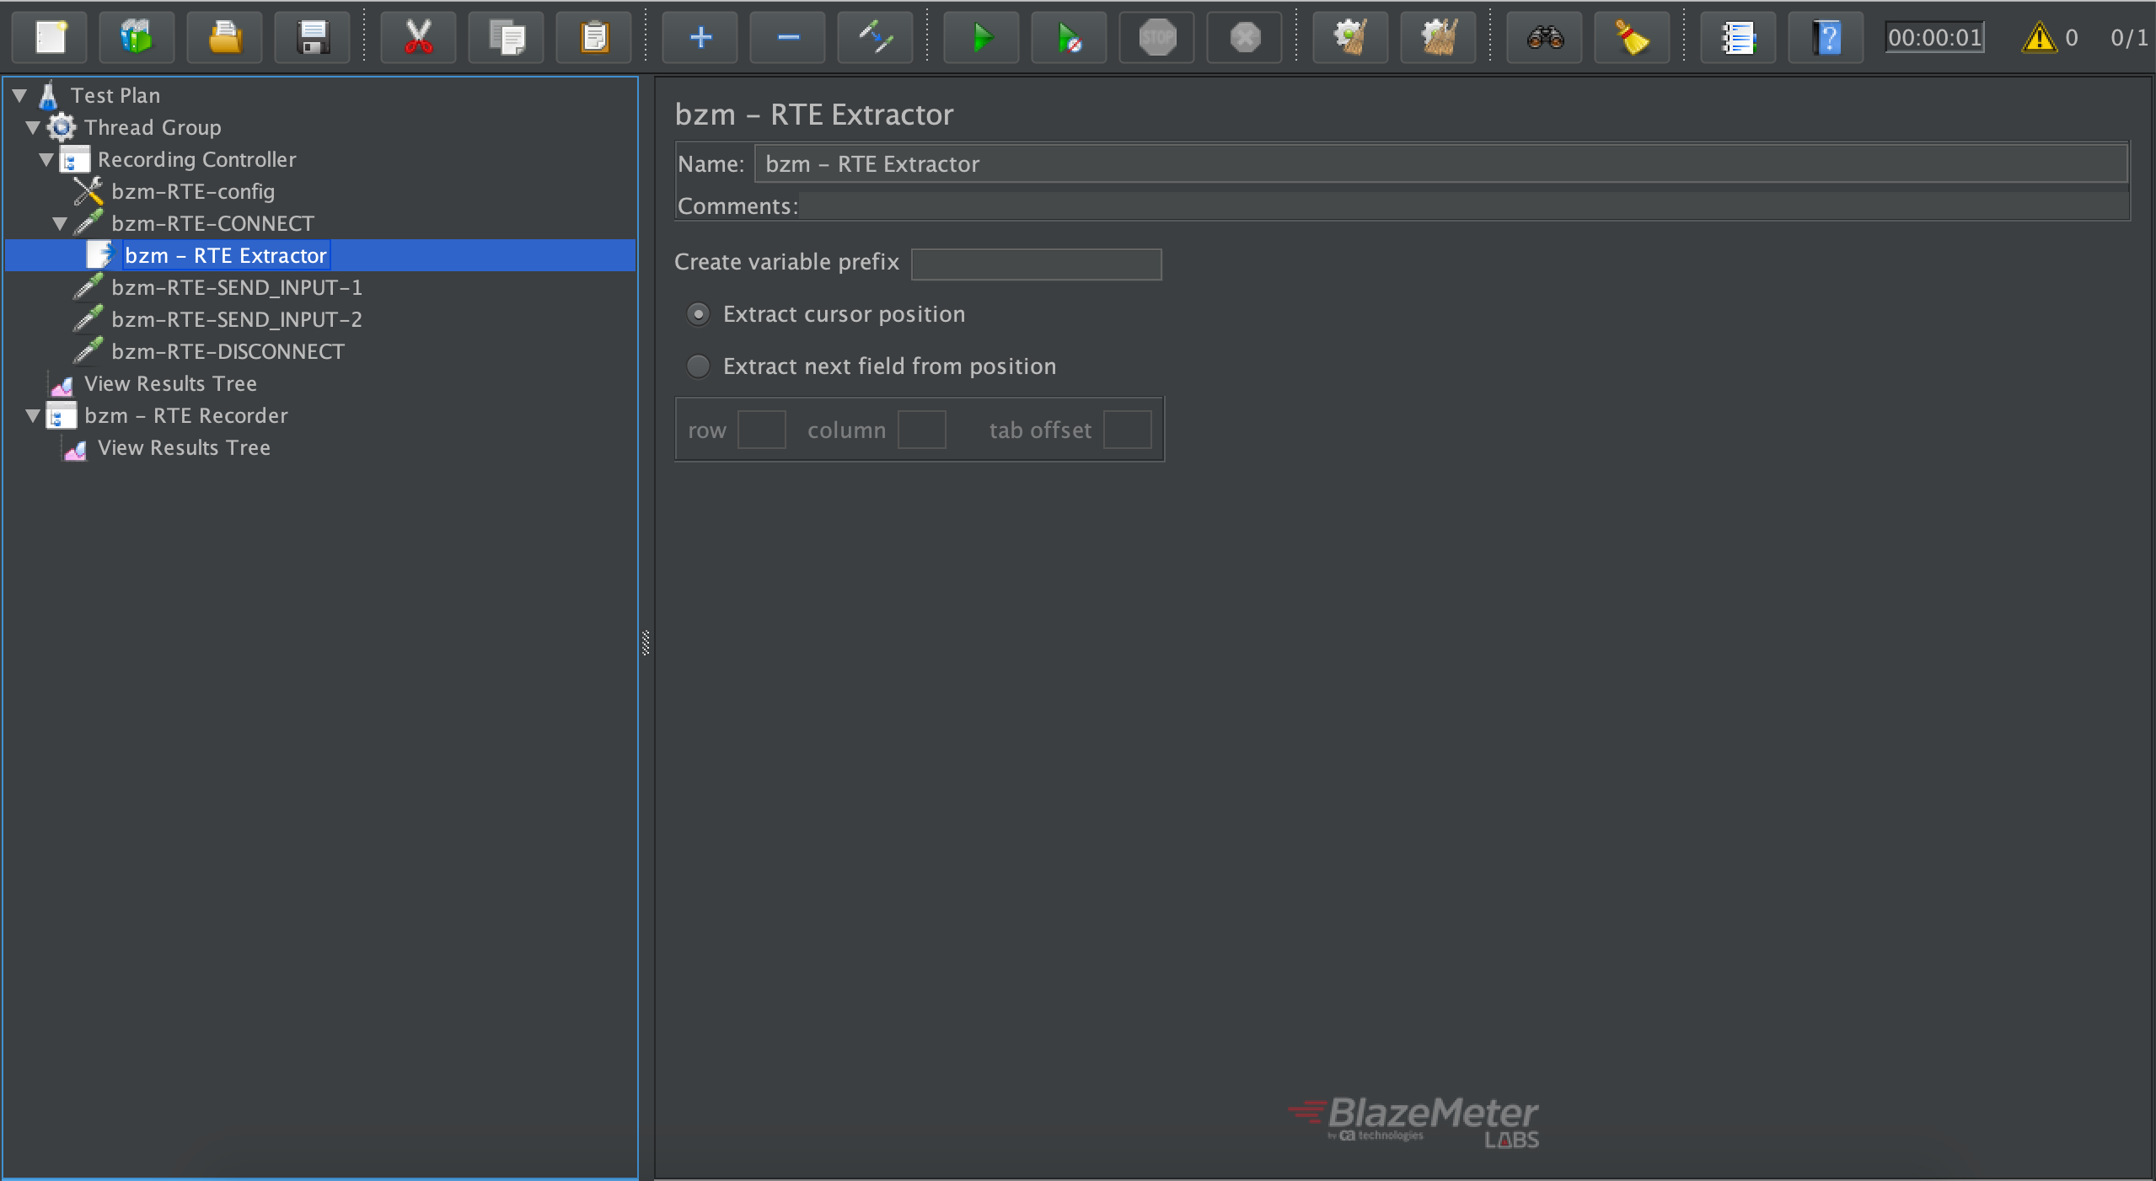Open Search with binoculars icon
2156x1181 pixels.
pyautogui.click(x=1544, y=37)
